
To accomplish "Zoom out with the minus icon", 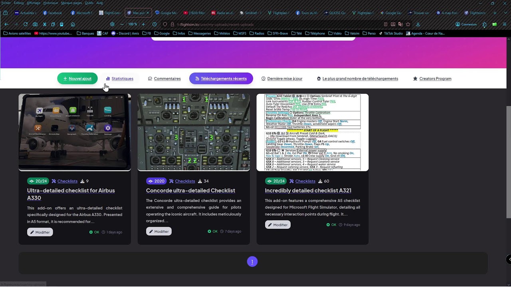I will click(x=122, y=24).
